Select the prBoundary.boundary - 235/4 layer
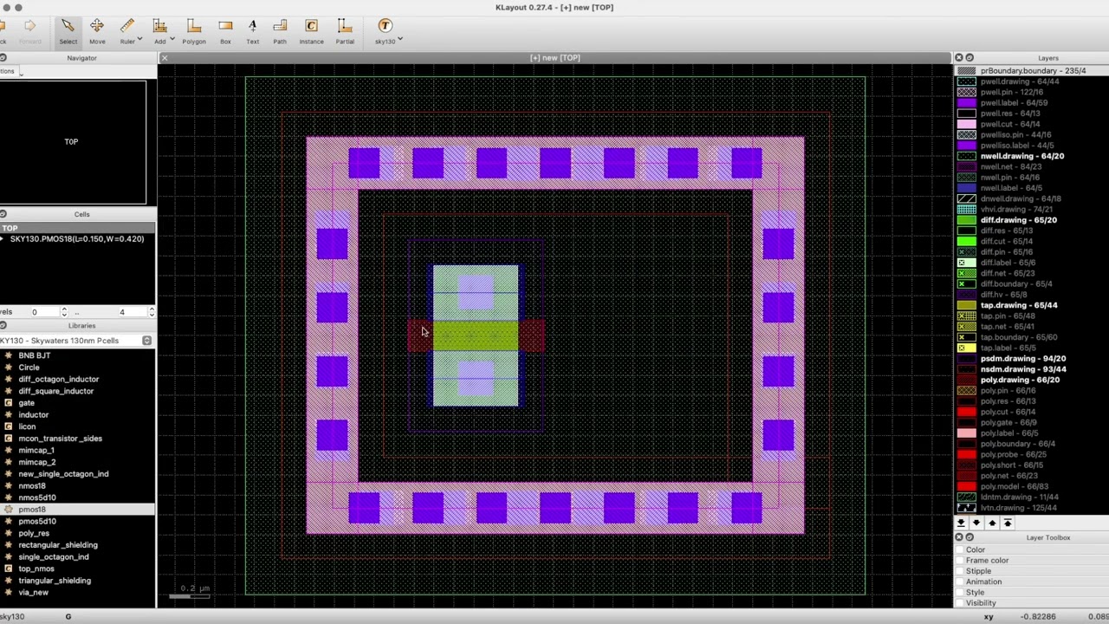The image size is (1109, 624). [x=1033, y=71]
